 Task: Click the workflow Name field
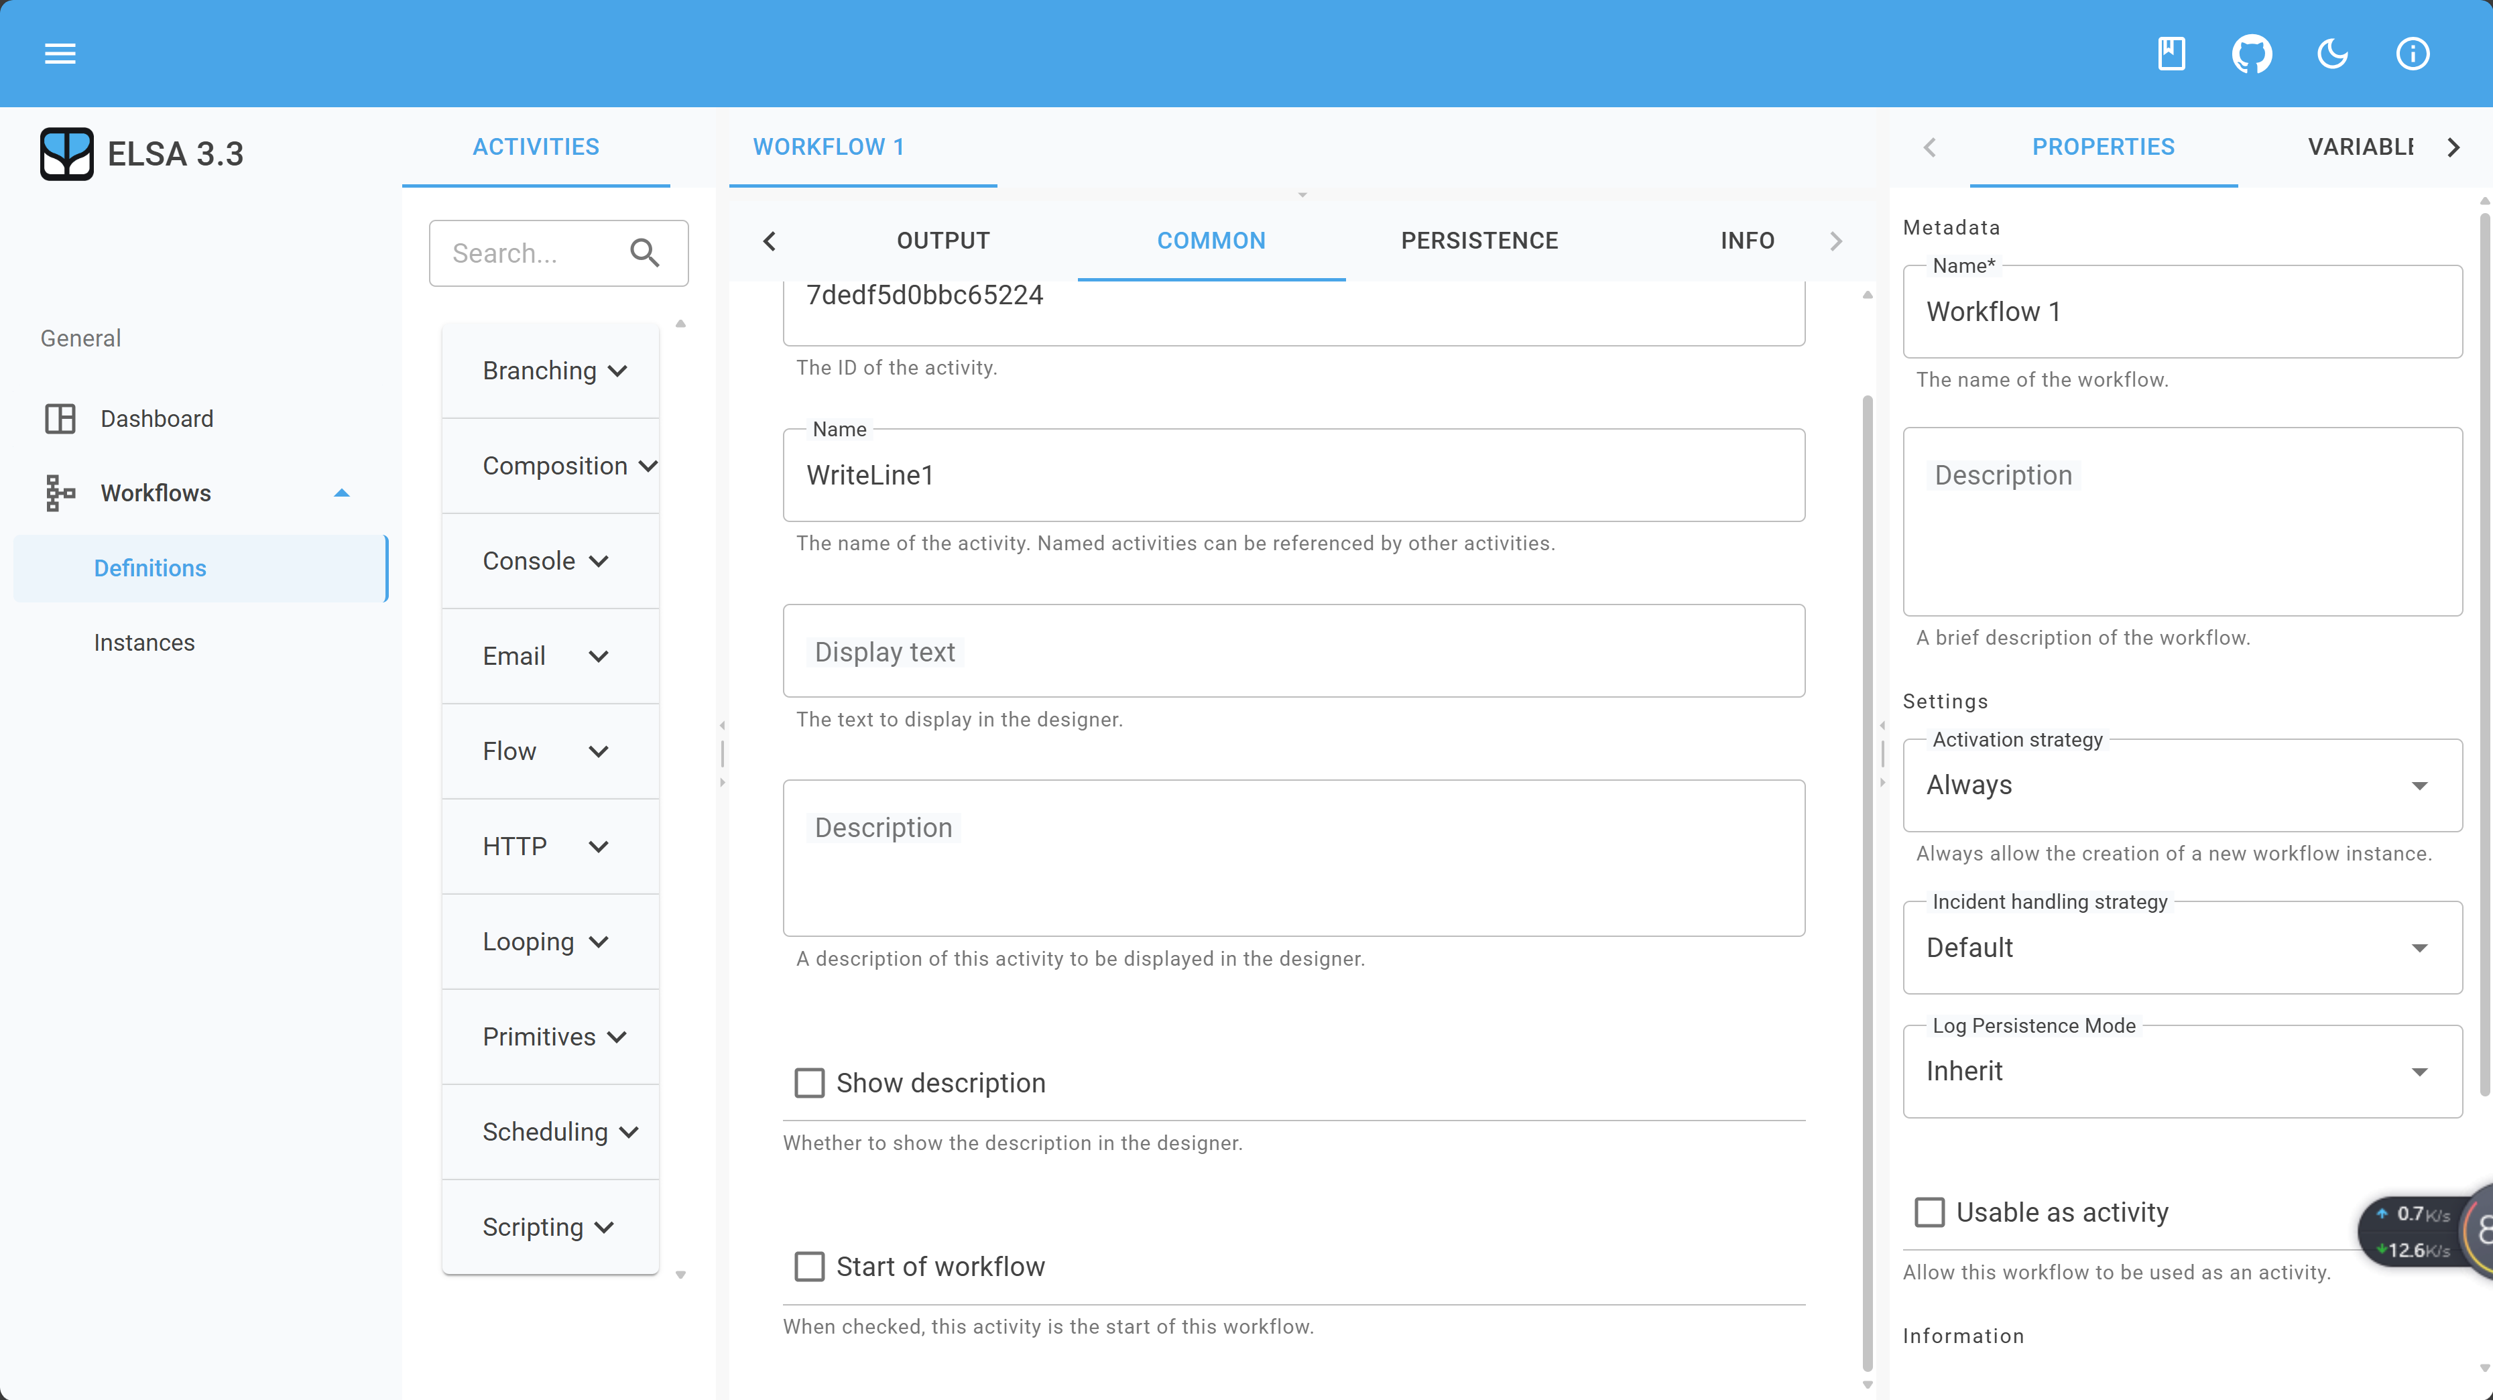2183,312
